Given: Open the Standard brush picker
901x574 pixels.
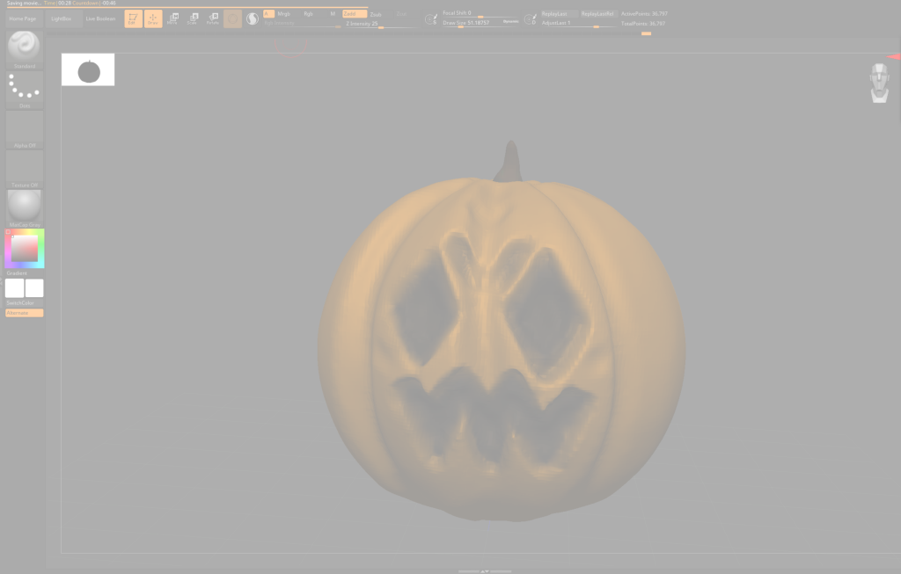Looking at the screenshot, I should pyautogui.click(x=24, y=49).
